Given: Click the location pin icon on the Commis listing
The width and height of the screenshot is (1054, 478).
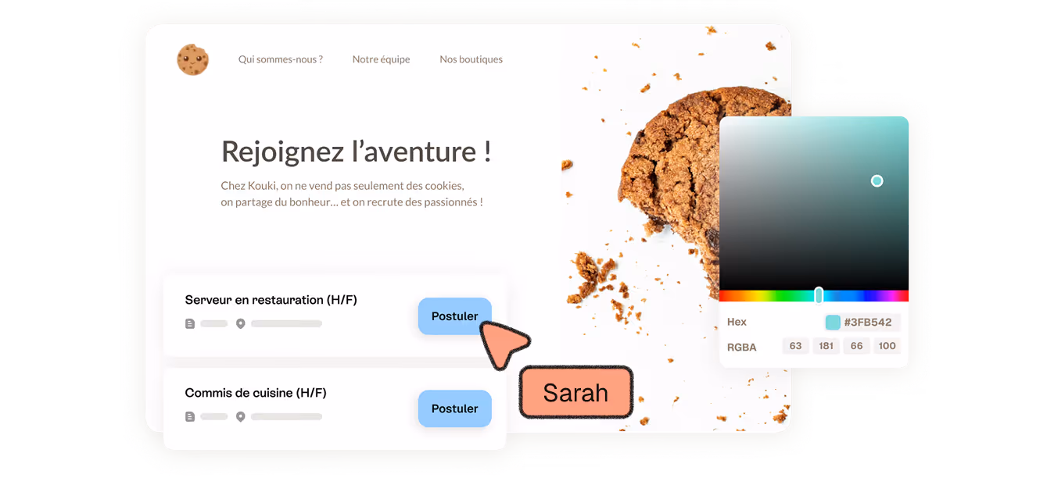Looking at the screenshot, I should tap(240, 416).
